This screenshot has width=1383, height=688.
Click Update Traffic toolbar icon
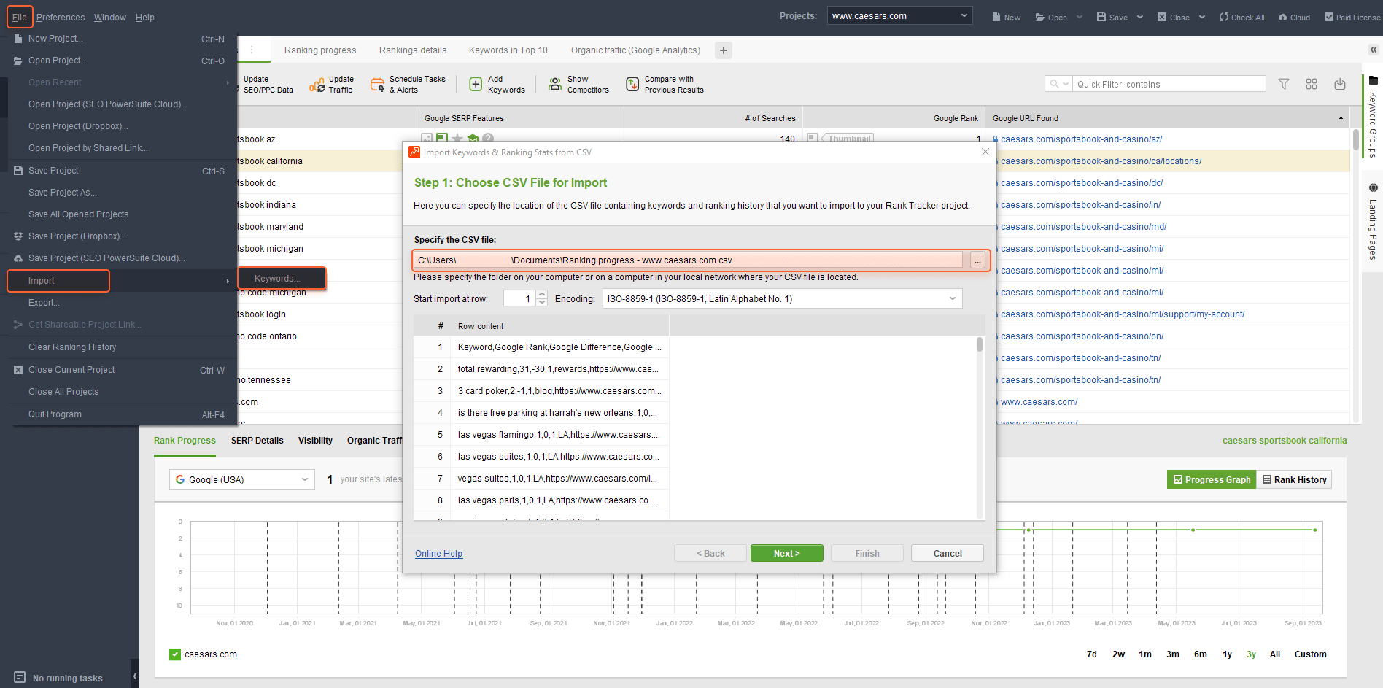point(317,85)
